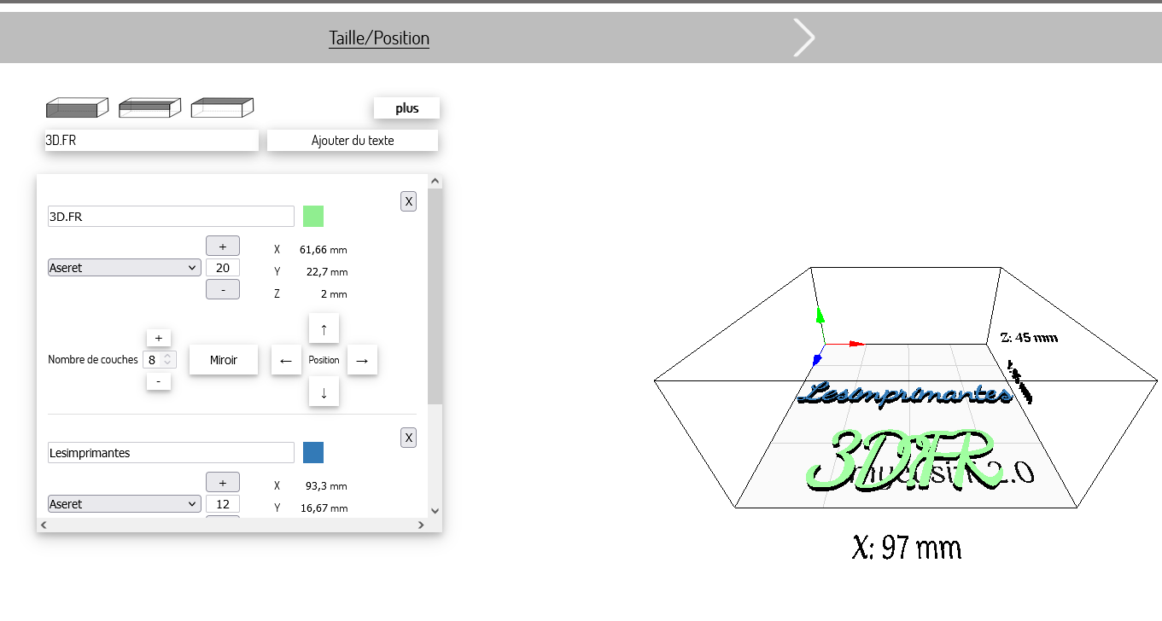
Task: Focus layer count spinner showing 8
Action: click(x=159, y=360)
